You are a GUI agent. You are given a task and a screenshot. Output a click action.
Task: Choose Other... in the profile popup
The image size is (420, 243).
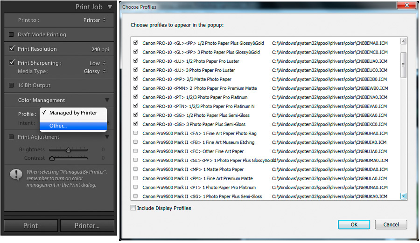73,126
